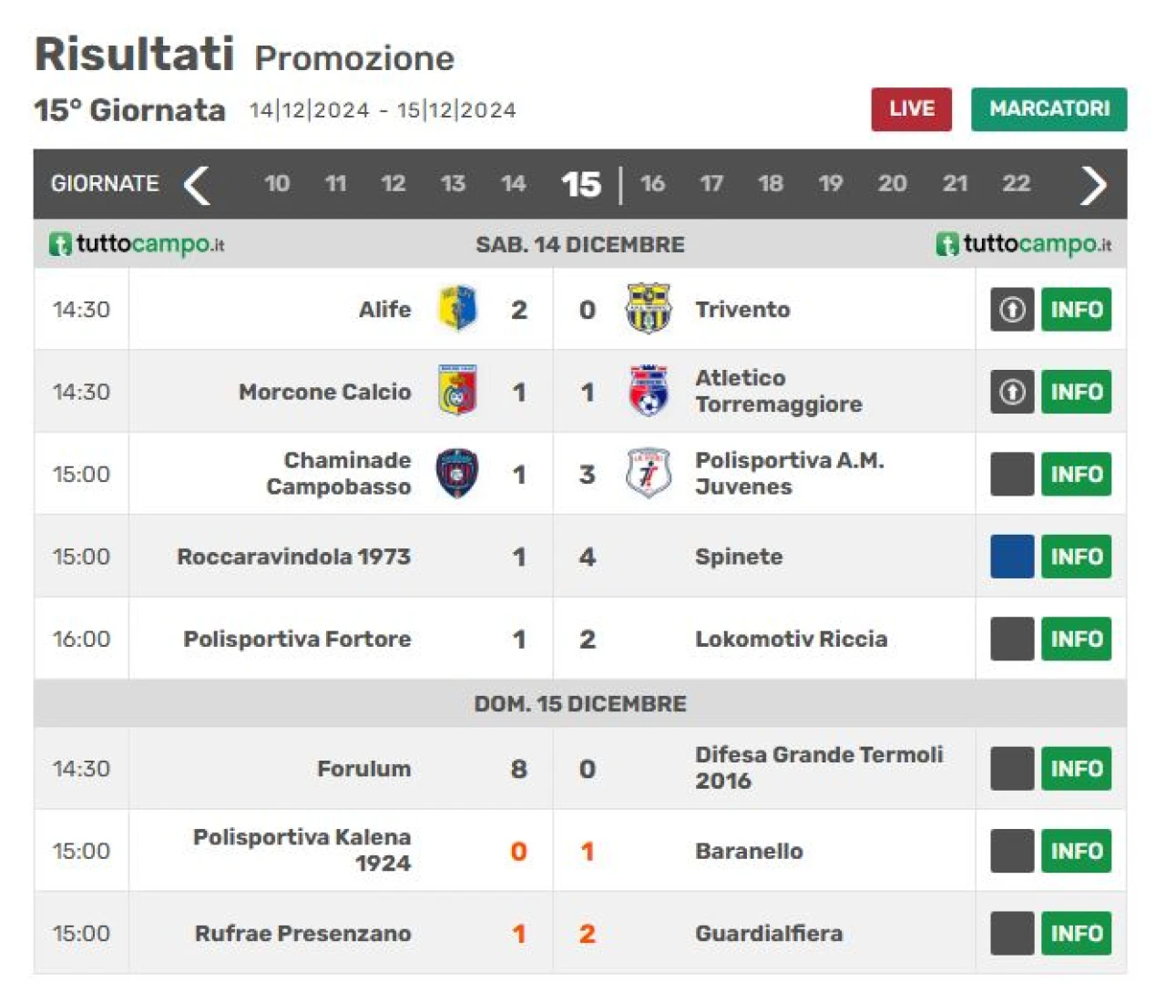Open INFO for Forulum vs Difesa Grande
Image resolution: width=1166 pixels, height=992 pixels.
(1076, 769)
